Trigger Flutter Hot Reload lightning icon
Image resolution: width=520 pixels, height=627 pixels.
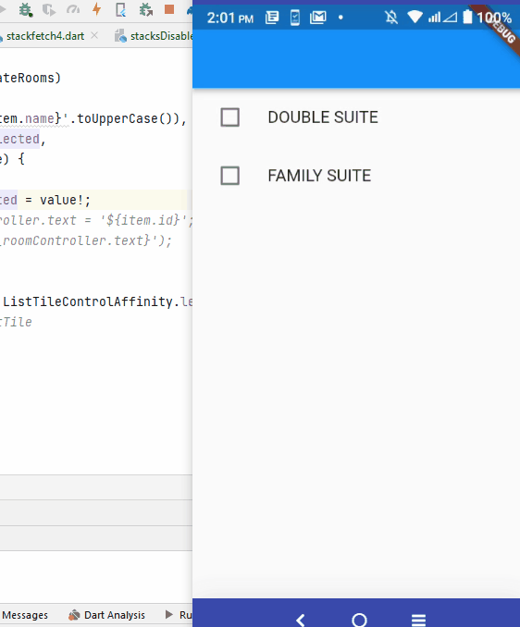pyautogui.click(x=96, y=9)
